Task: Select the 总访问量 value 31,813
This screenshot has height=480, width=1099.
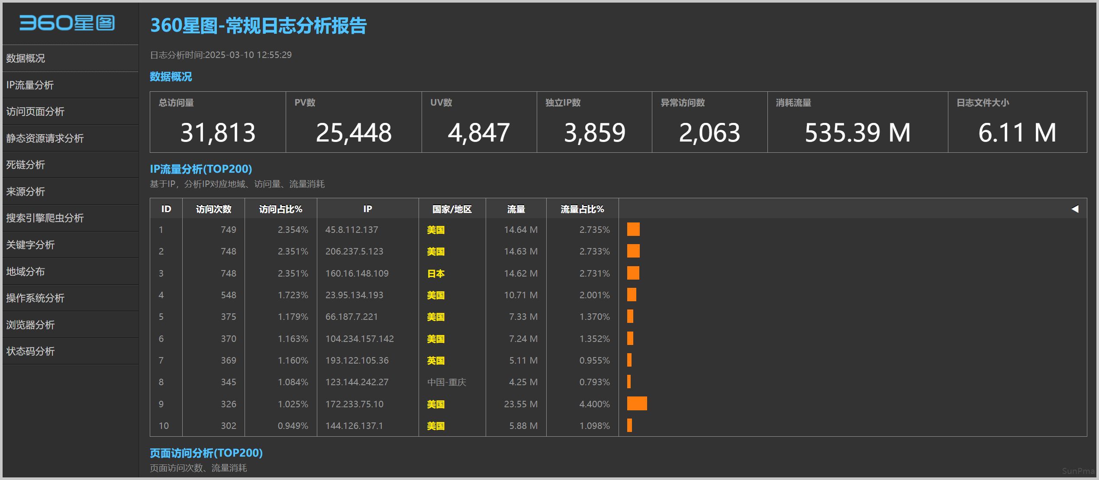Action: [x=218, y=132]
